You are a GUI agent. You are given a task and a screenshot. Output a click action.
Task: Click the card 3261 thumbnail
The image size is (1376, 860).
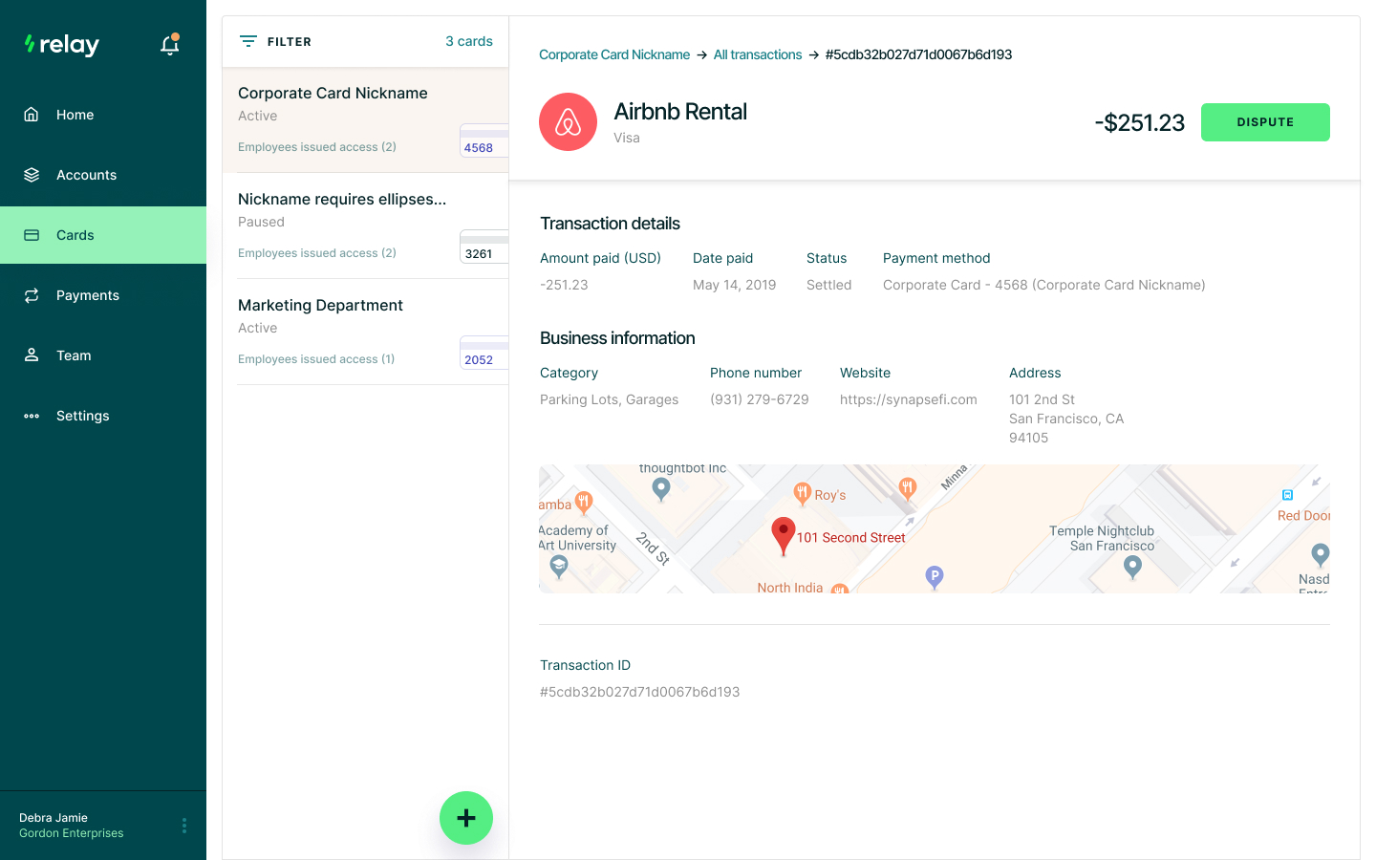point(484,247)
